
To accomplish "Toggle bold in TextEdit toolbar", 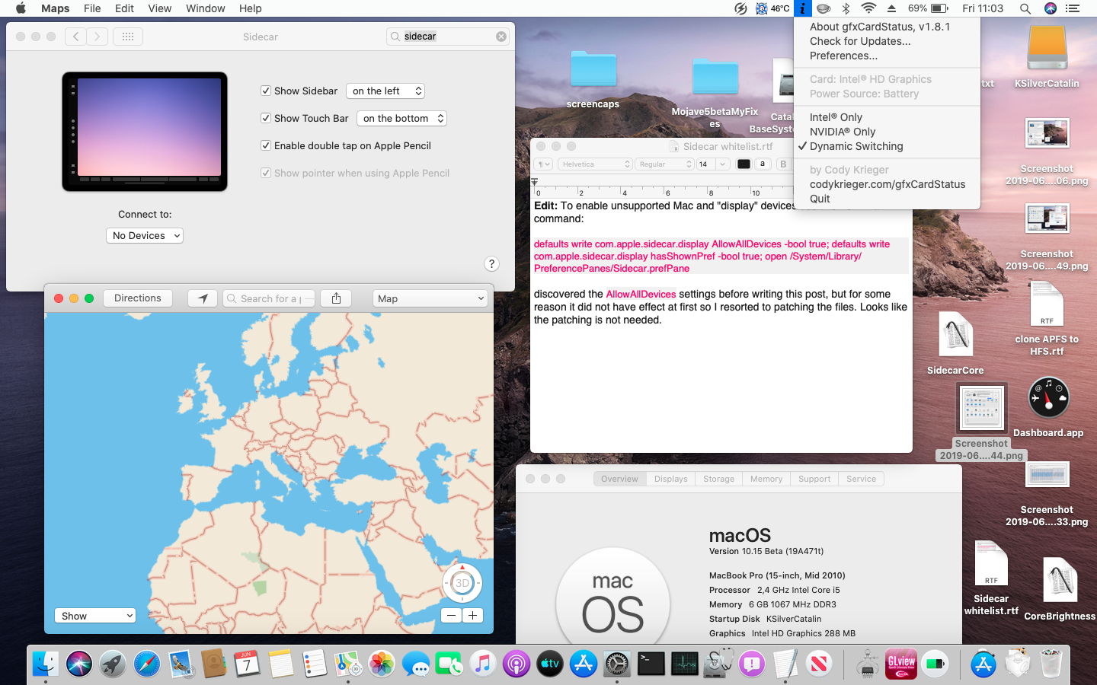I will pyautogui.click(x=783, y=164).
